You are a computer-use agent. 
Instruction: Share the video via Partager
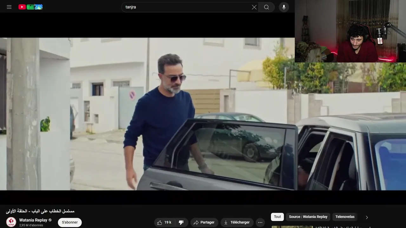coord(204,222)
